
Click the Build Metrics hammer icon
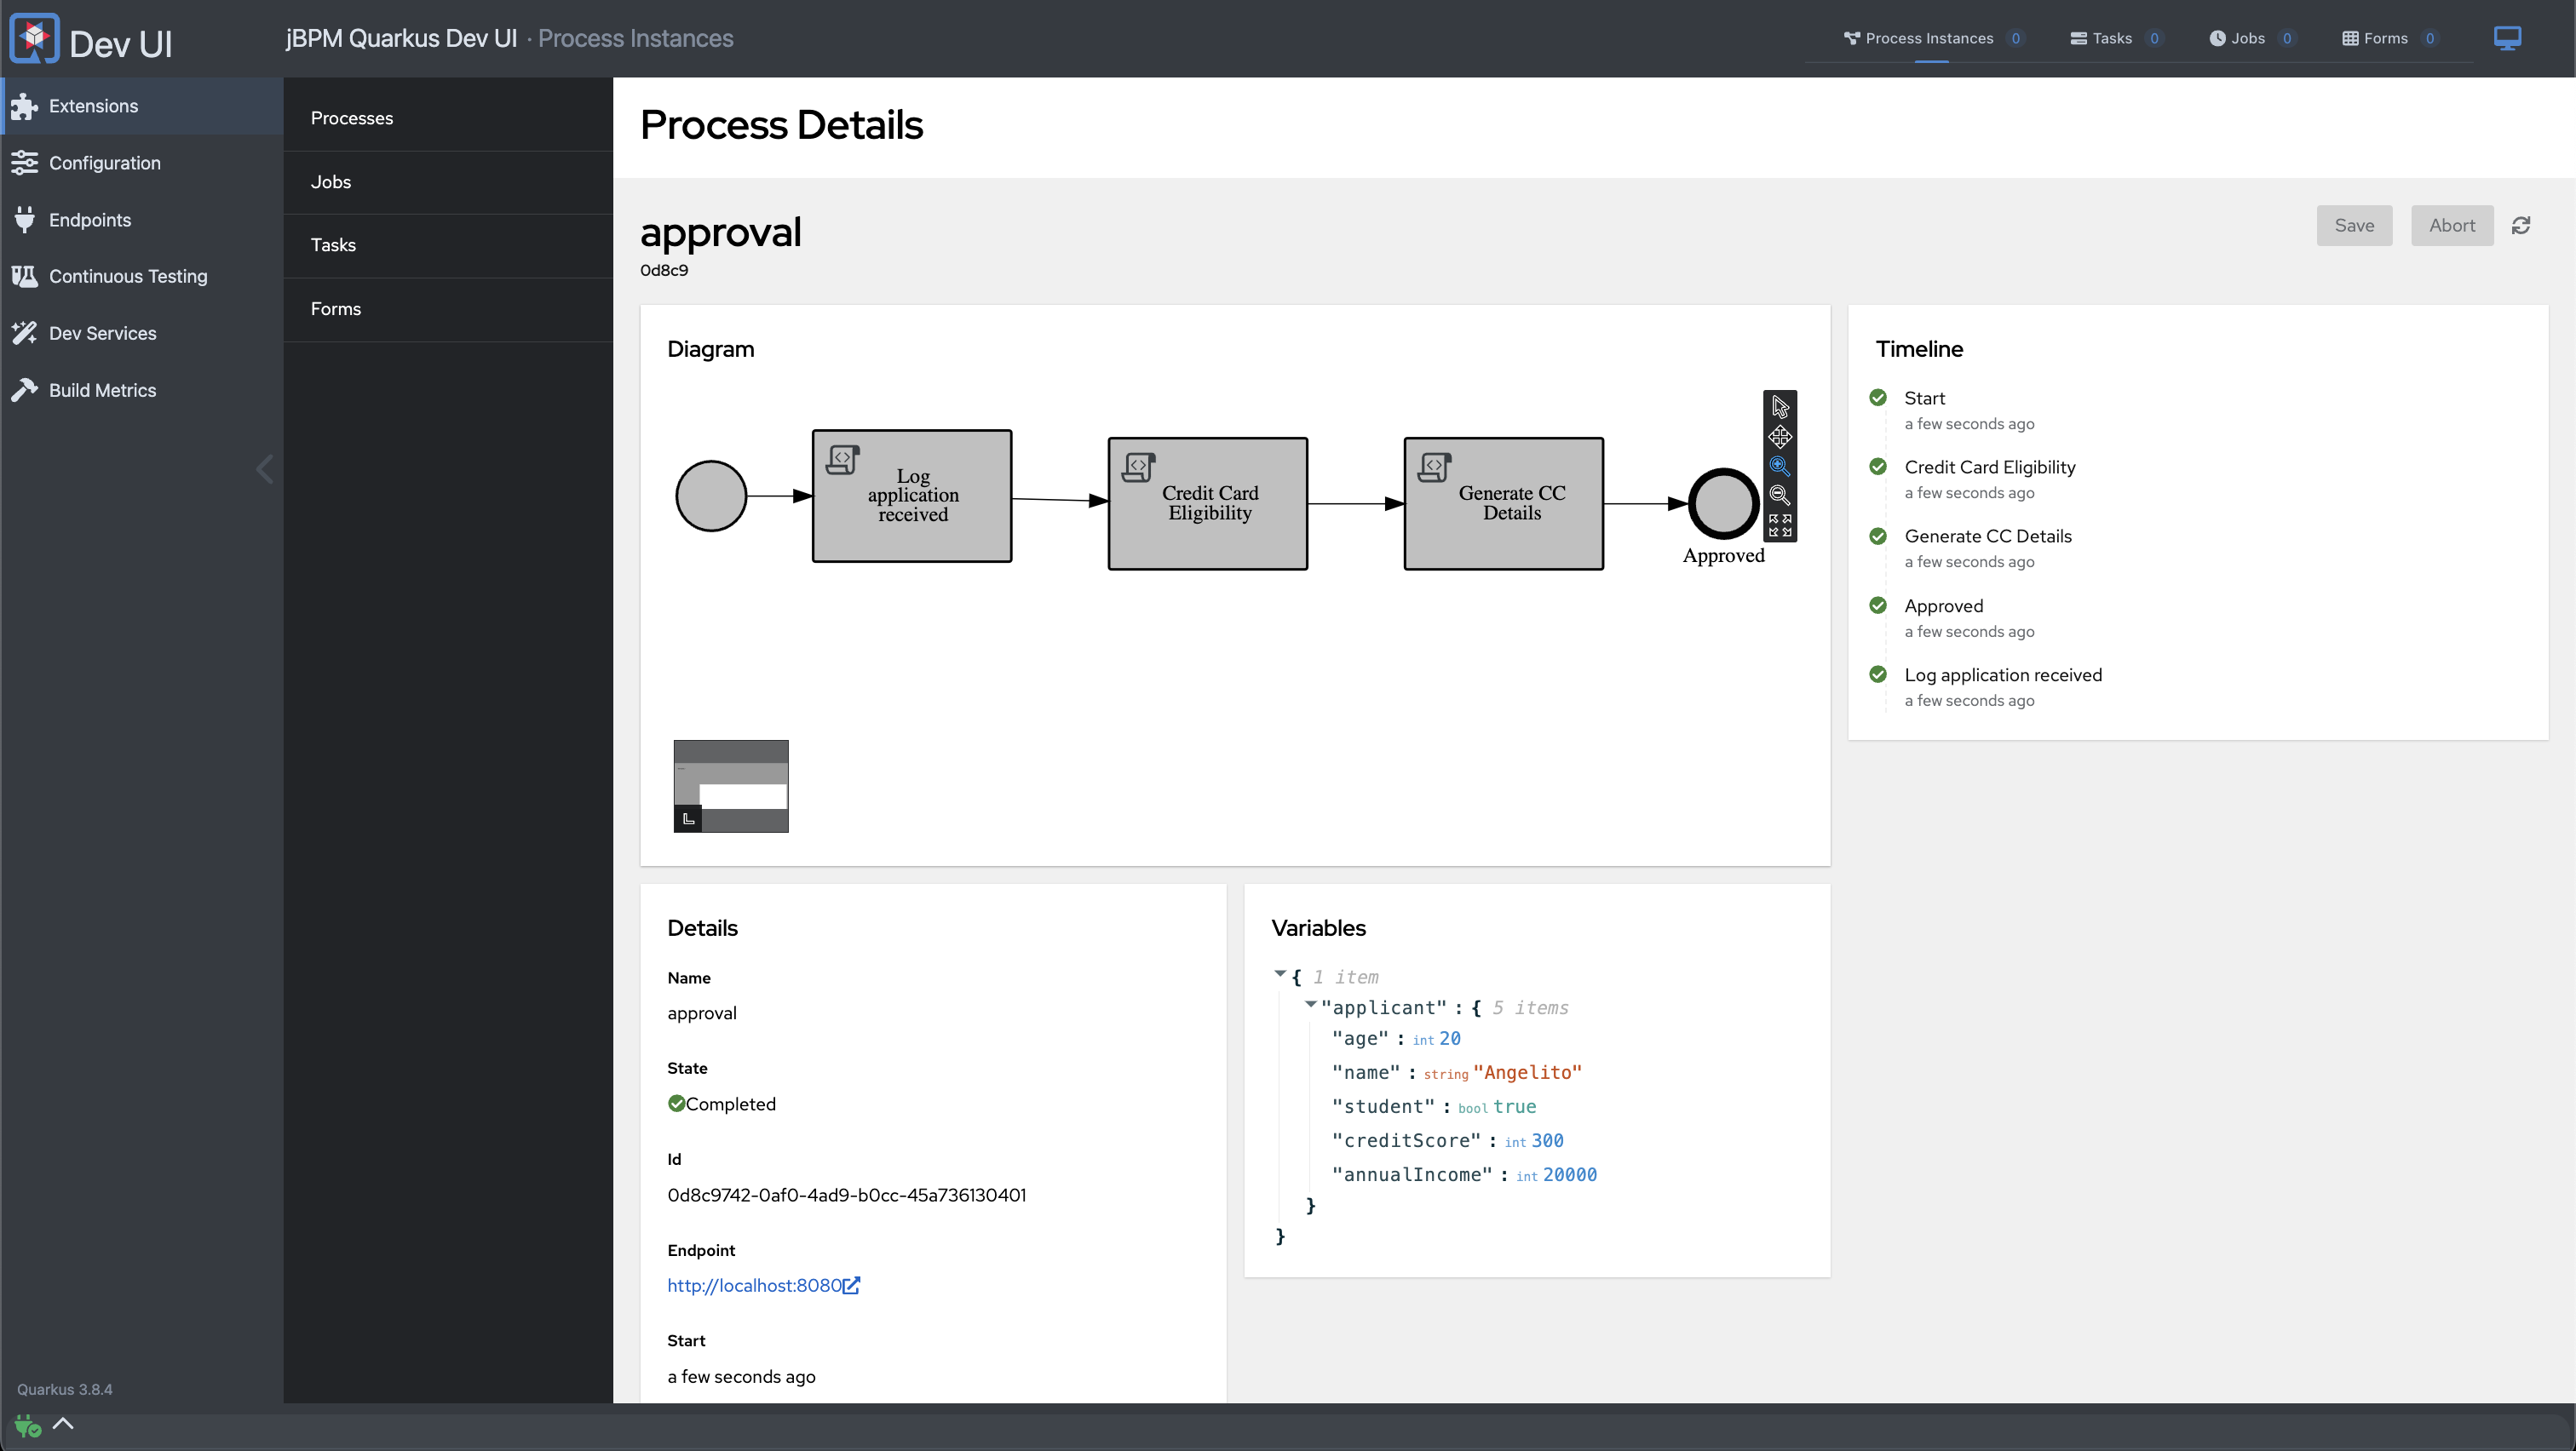point(24,390)
